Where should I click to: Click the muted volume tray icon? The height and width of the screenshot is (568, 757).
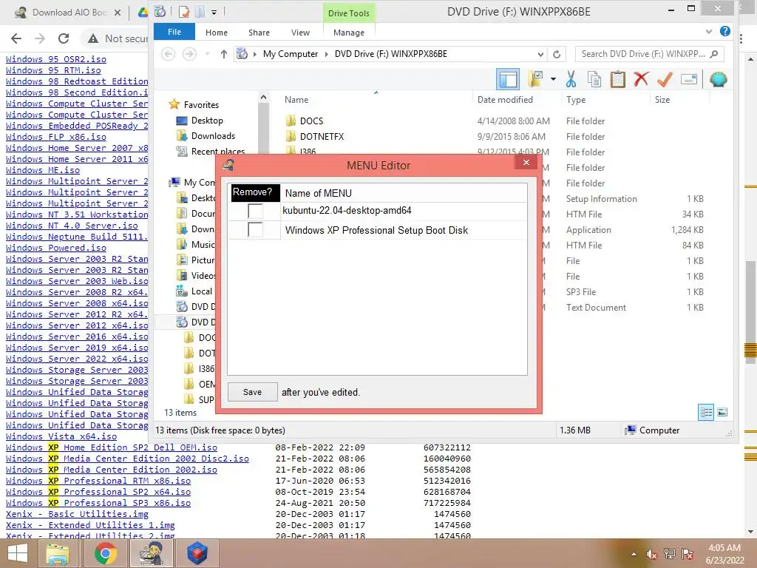point(652,555)
